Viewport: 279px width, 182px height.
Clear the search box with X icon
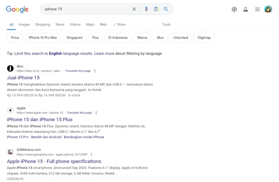(x=134, y=9)
